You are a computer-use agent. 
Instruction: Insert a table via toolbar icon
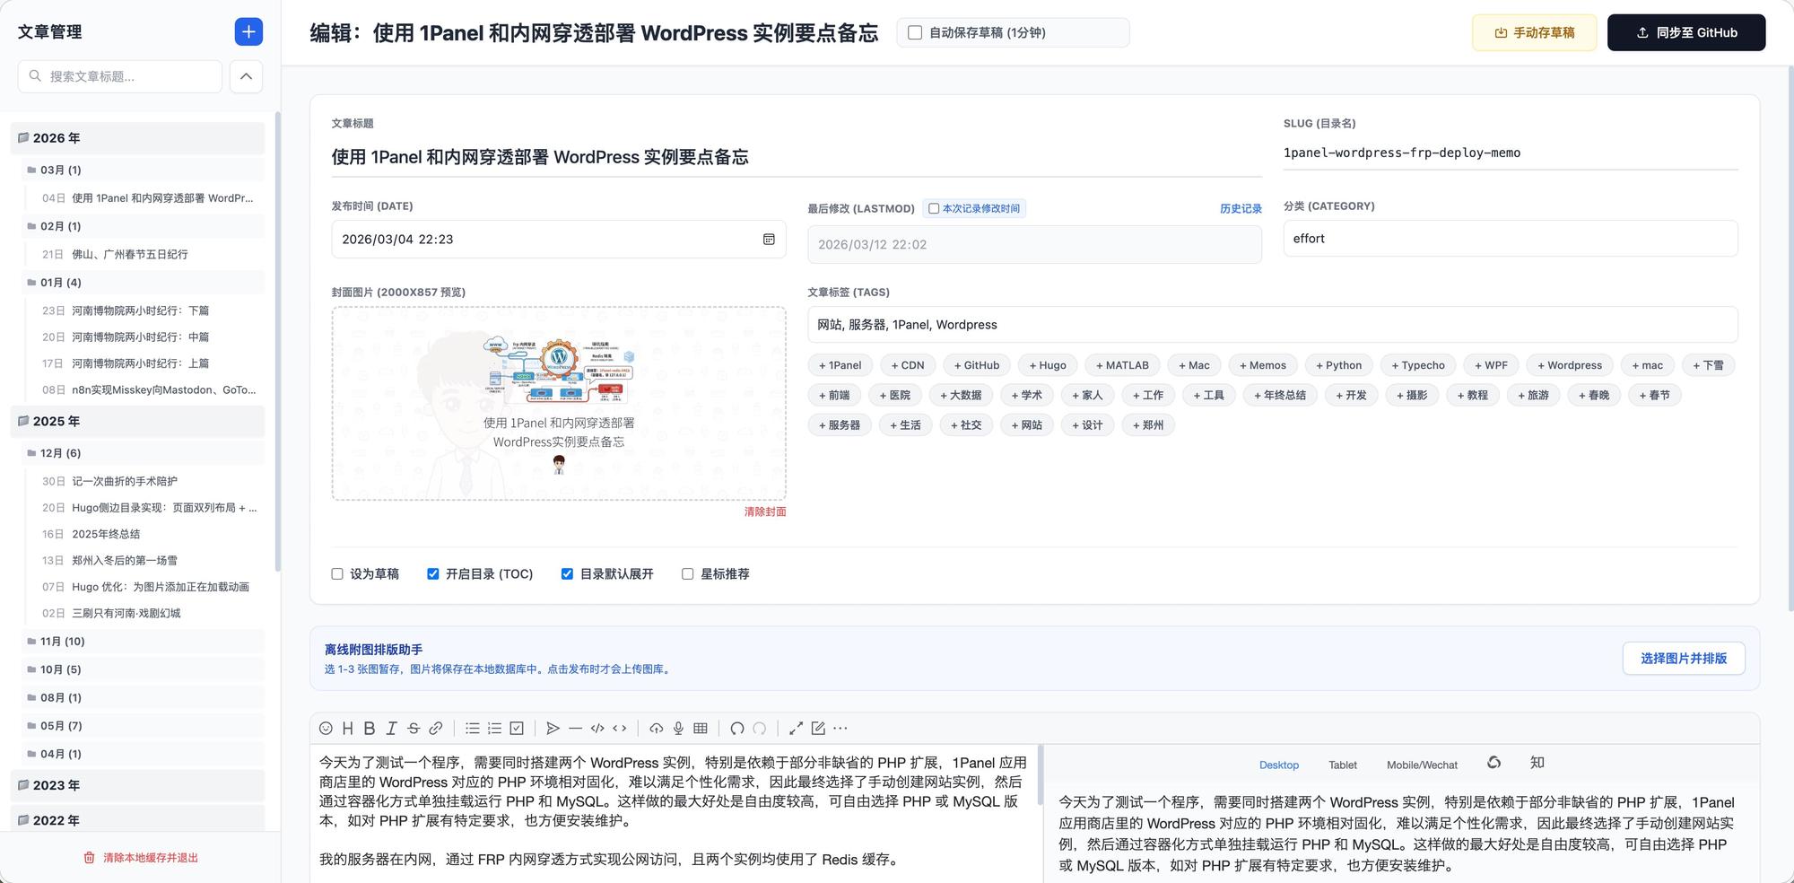point(701,729)
